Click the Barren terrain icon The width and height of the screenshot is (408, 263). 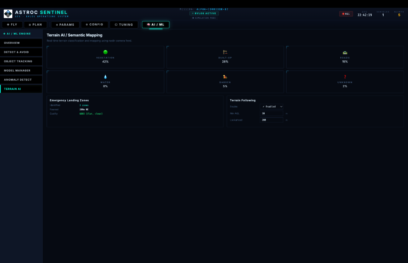tap(225, 77)
